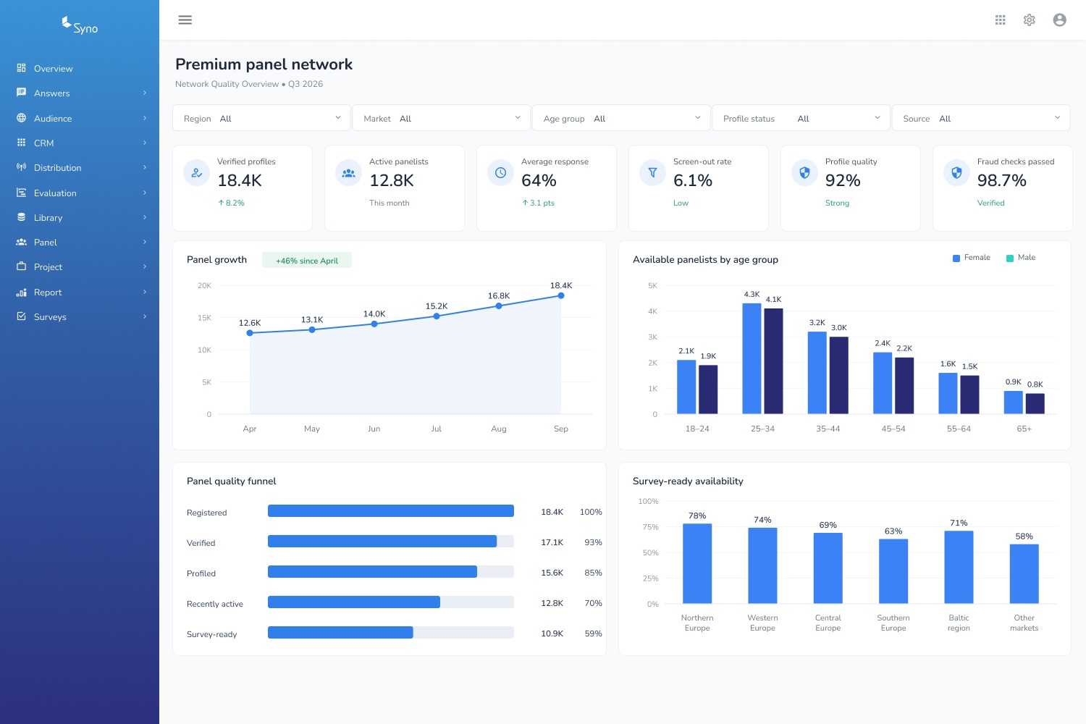Open the Market filter dropdown
Screen dimensions: 1086x724
(442, 118)
